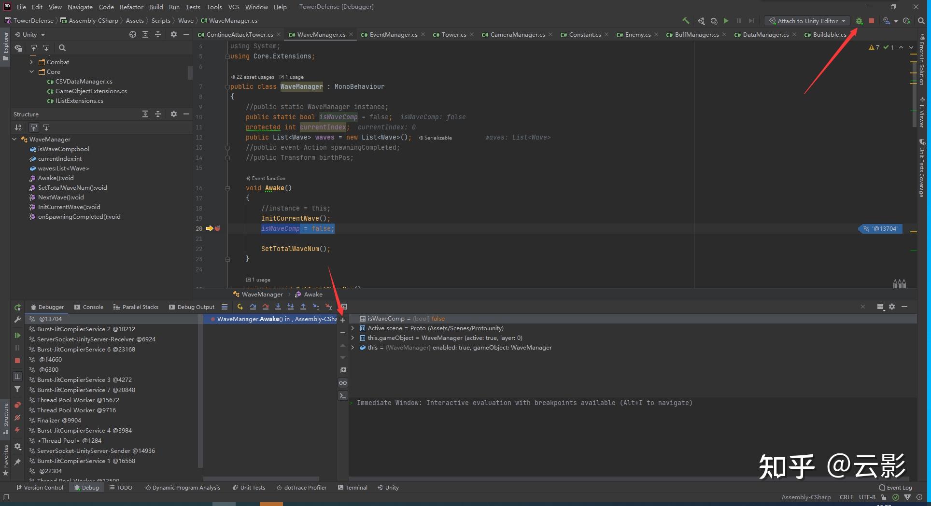This screenshot has height=506, width=931.
Task: Click the Locate in Explorer target icon
Action: (x=133, y=35)
